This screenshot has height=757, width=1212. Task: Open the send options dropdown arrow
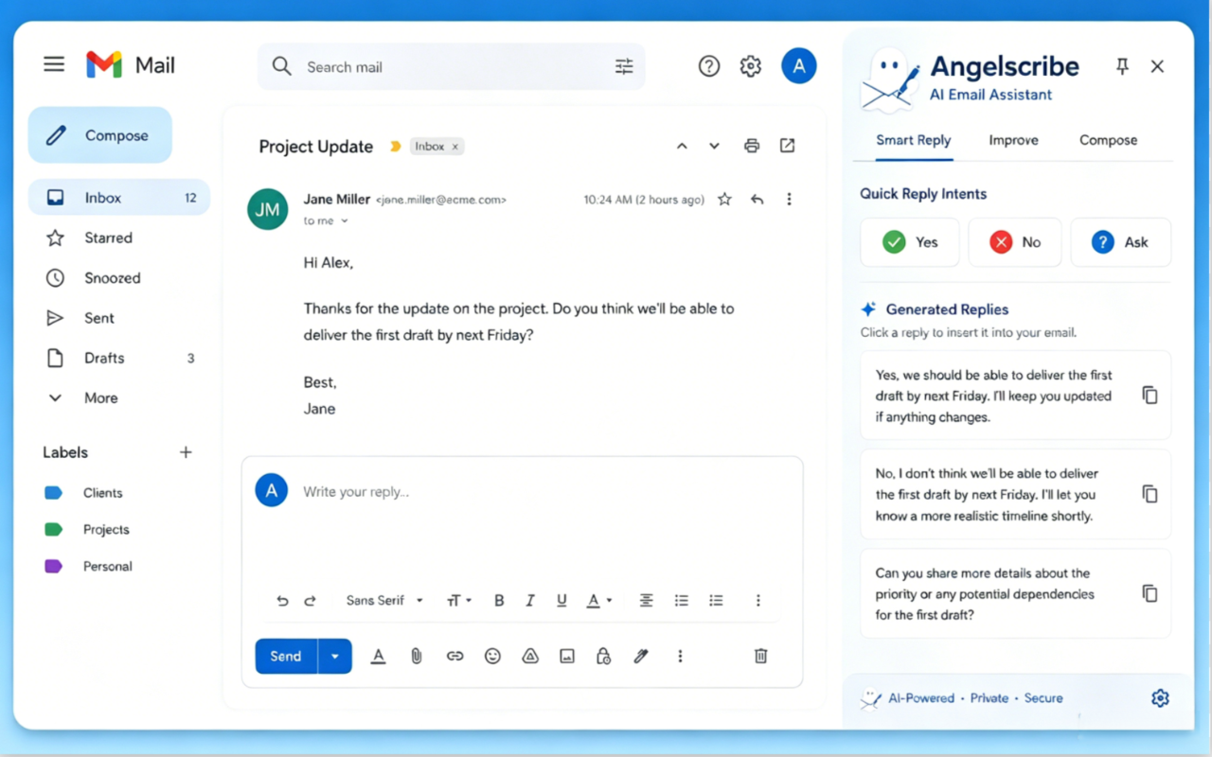click(335, 657)
